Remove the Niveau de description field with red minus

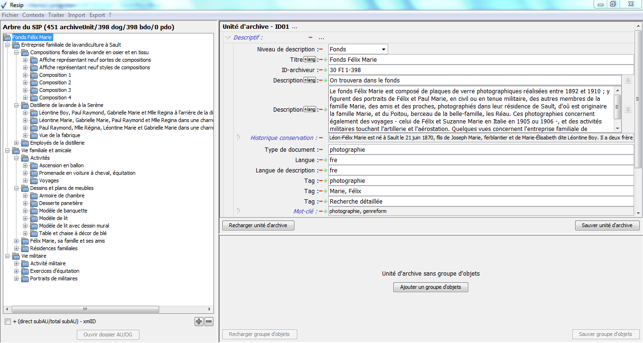pyautogui.click(x=321, y=49)
